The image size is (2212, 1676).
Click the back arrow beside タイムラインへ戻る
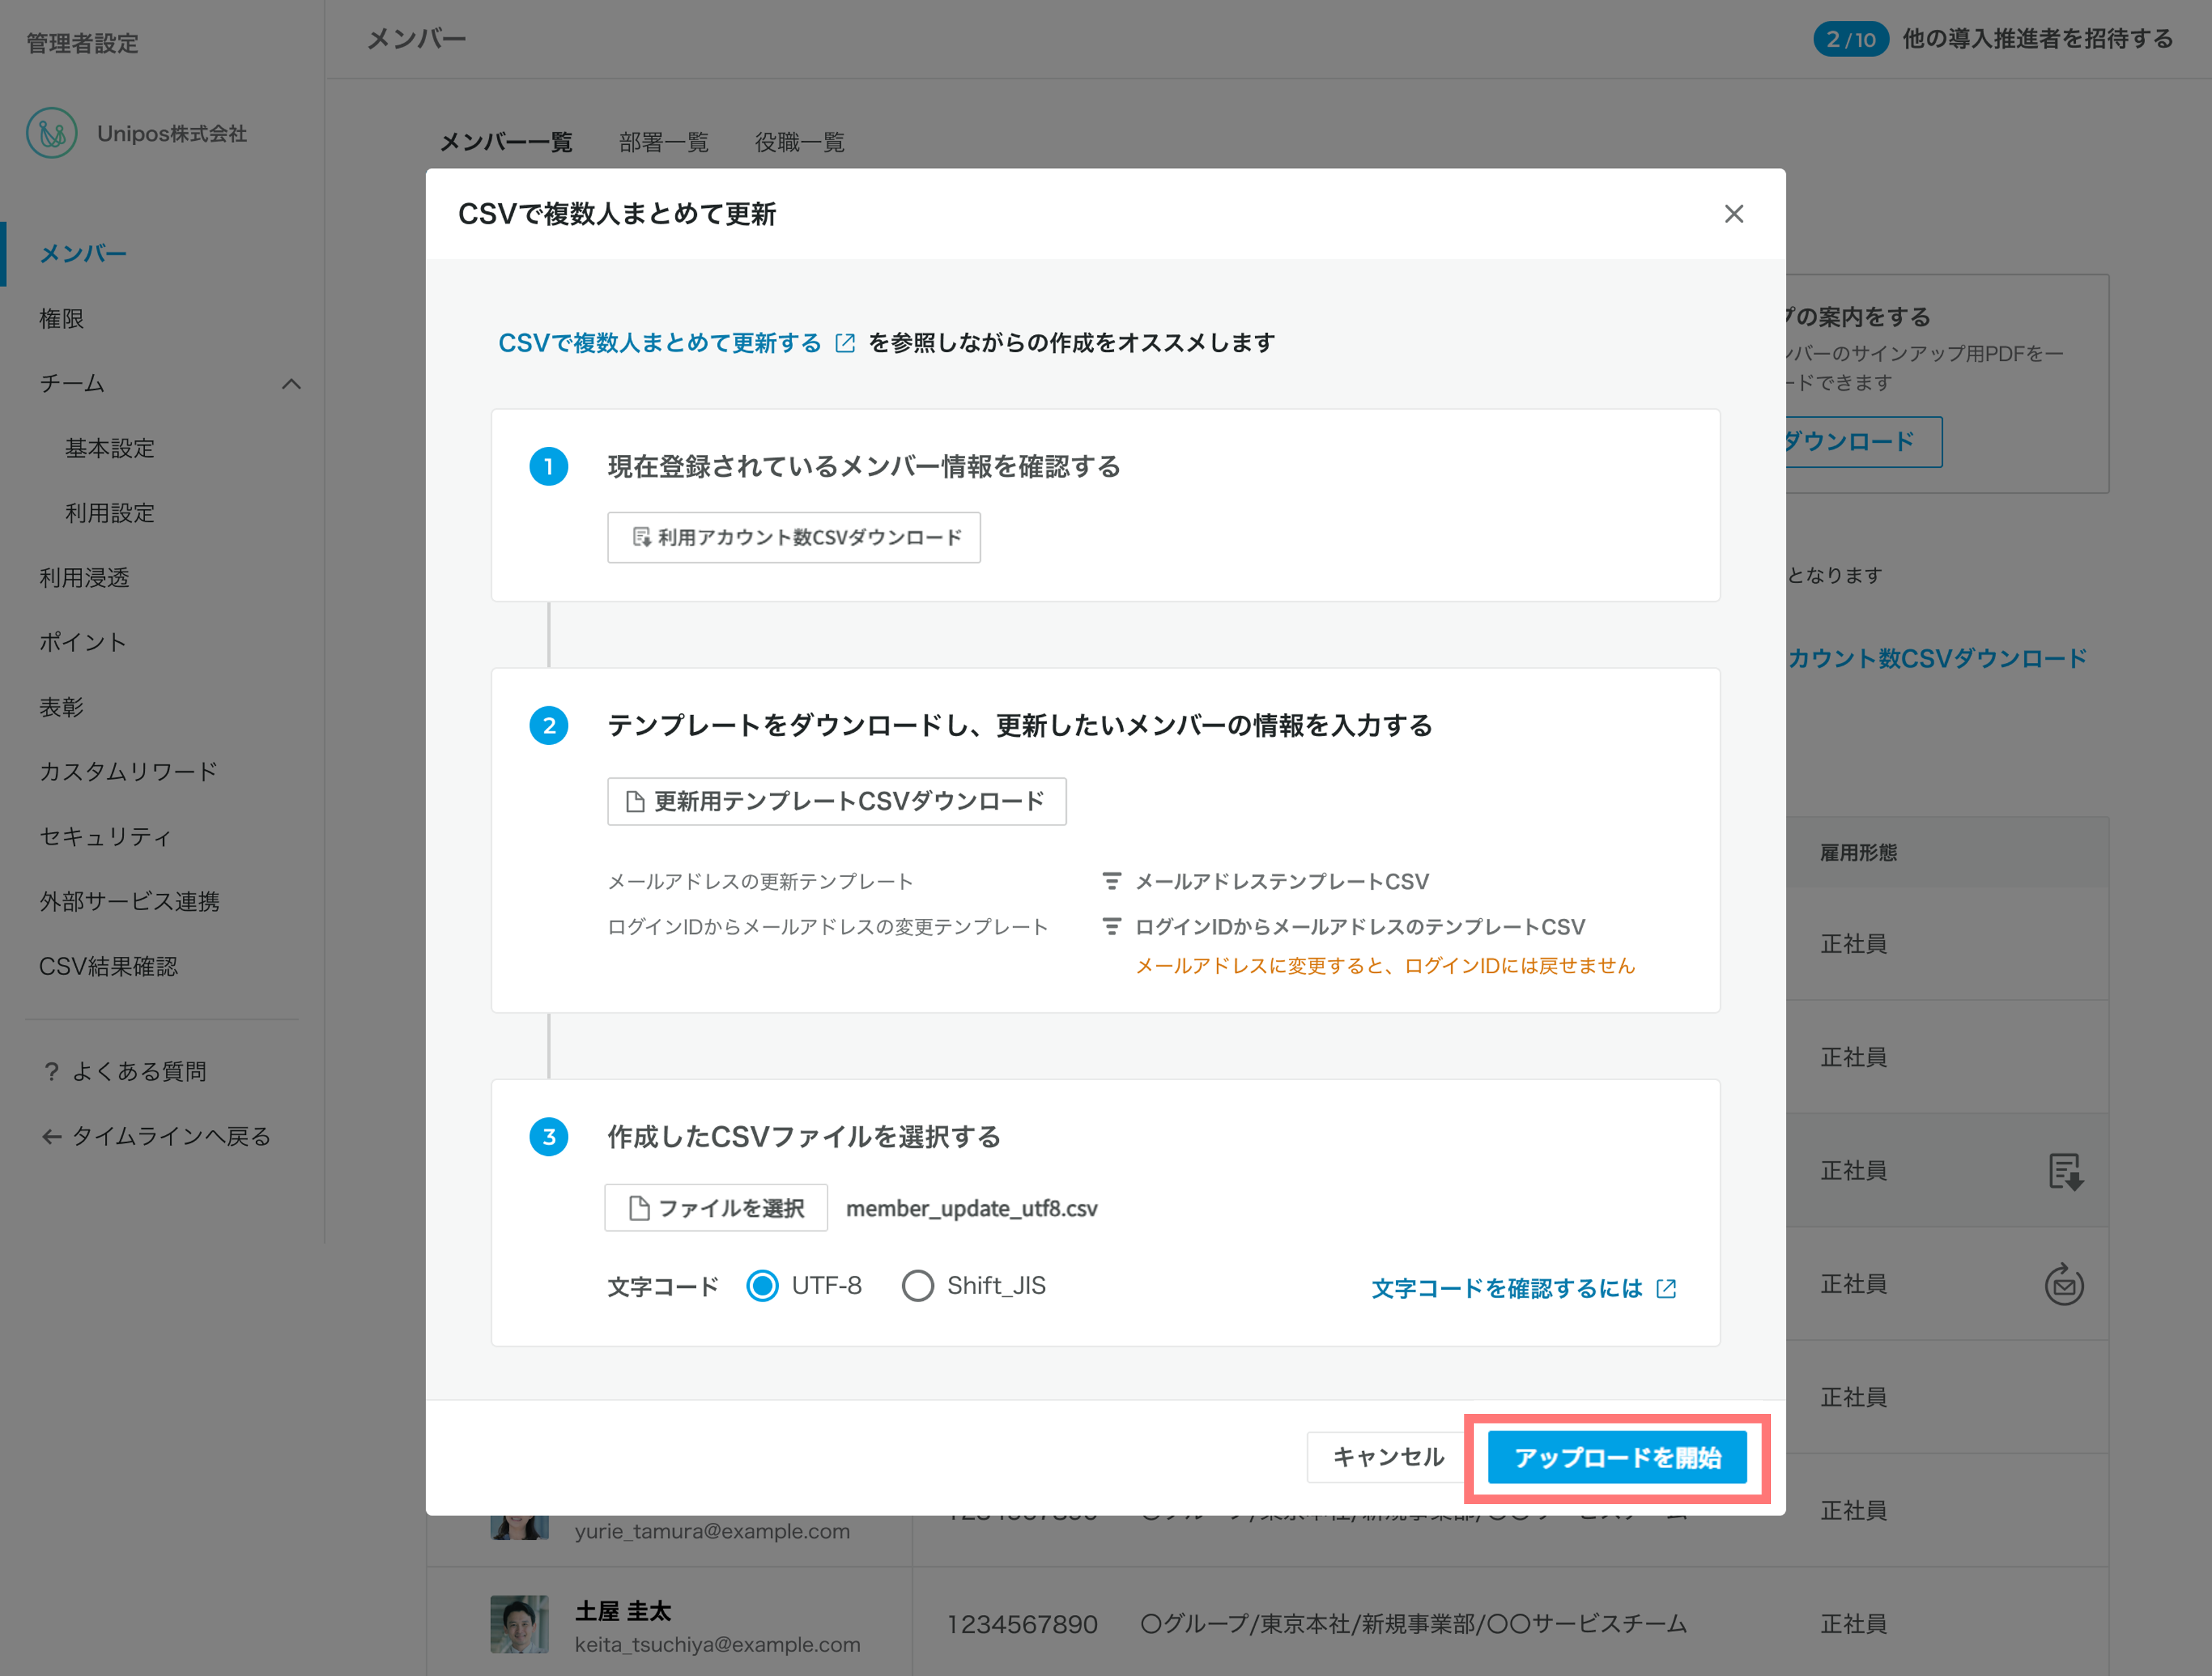click(x=51, y=1136)
